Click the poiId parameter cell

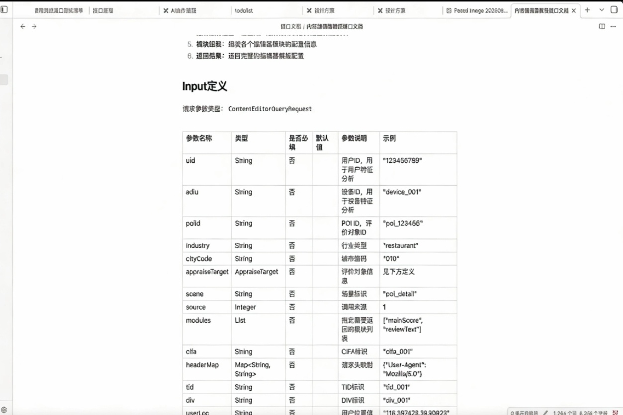(x=207, y=227)
